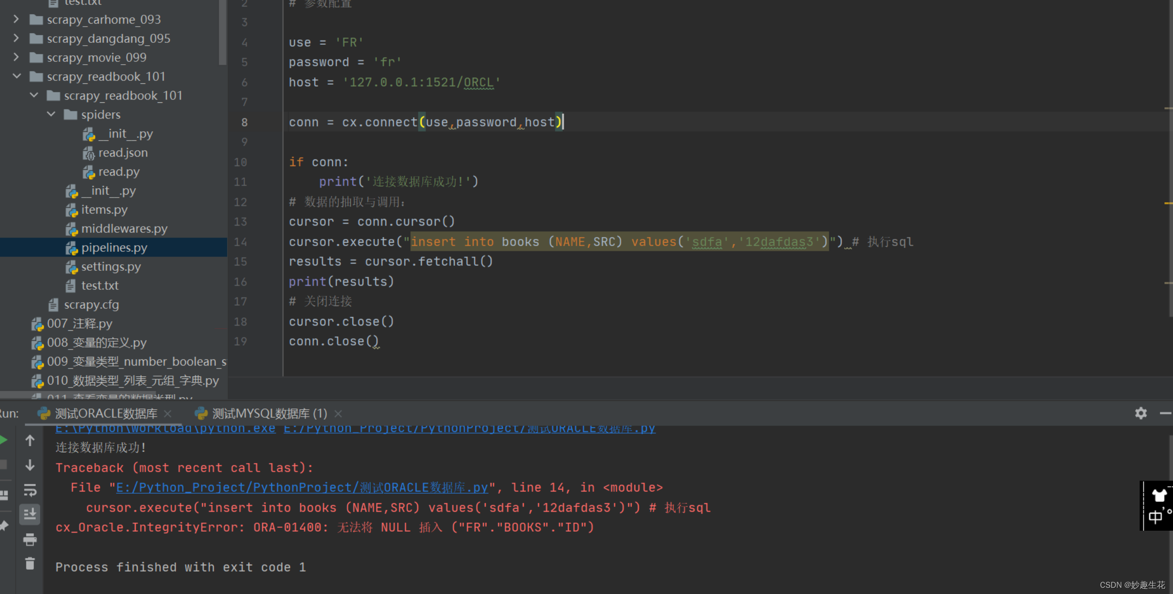Hide the Run tool window
This screenshot has width=1173, height=594.
click(x=1168, y=413)
